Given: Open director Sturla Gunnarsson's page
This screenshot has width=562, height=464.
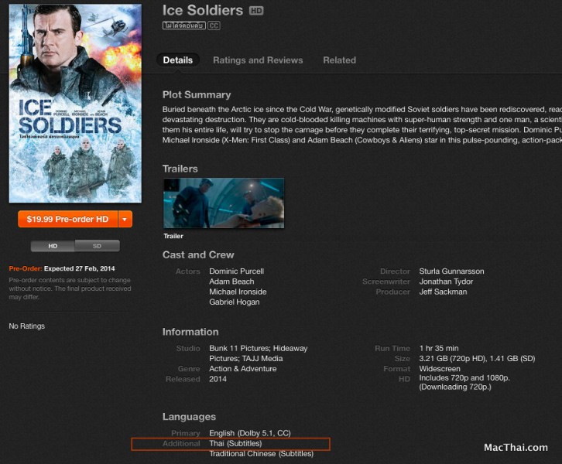Looking at the screenshot, I should click(451, 271).
